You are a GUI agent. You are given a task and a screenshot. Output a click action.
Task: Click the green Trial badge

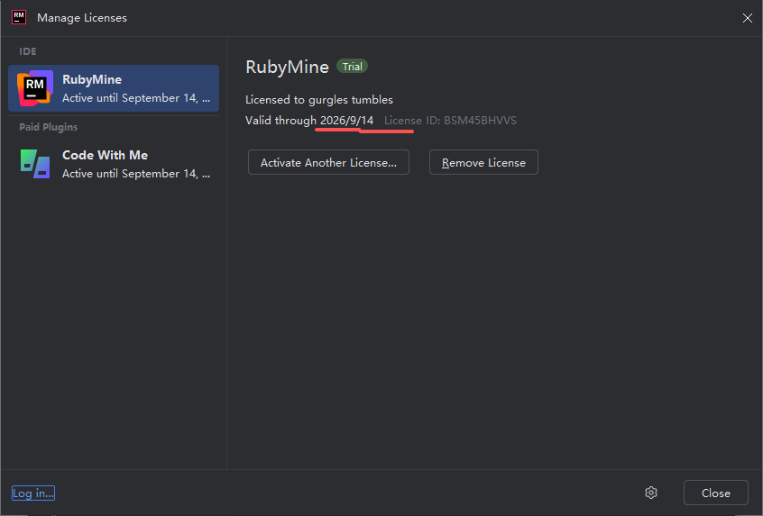pos(352,67)
